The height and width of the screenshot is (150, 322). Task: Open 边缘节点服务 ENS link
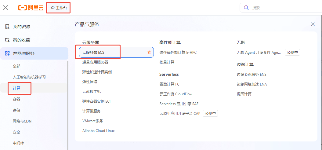click(x=251, y=74)
